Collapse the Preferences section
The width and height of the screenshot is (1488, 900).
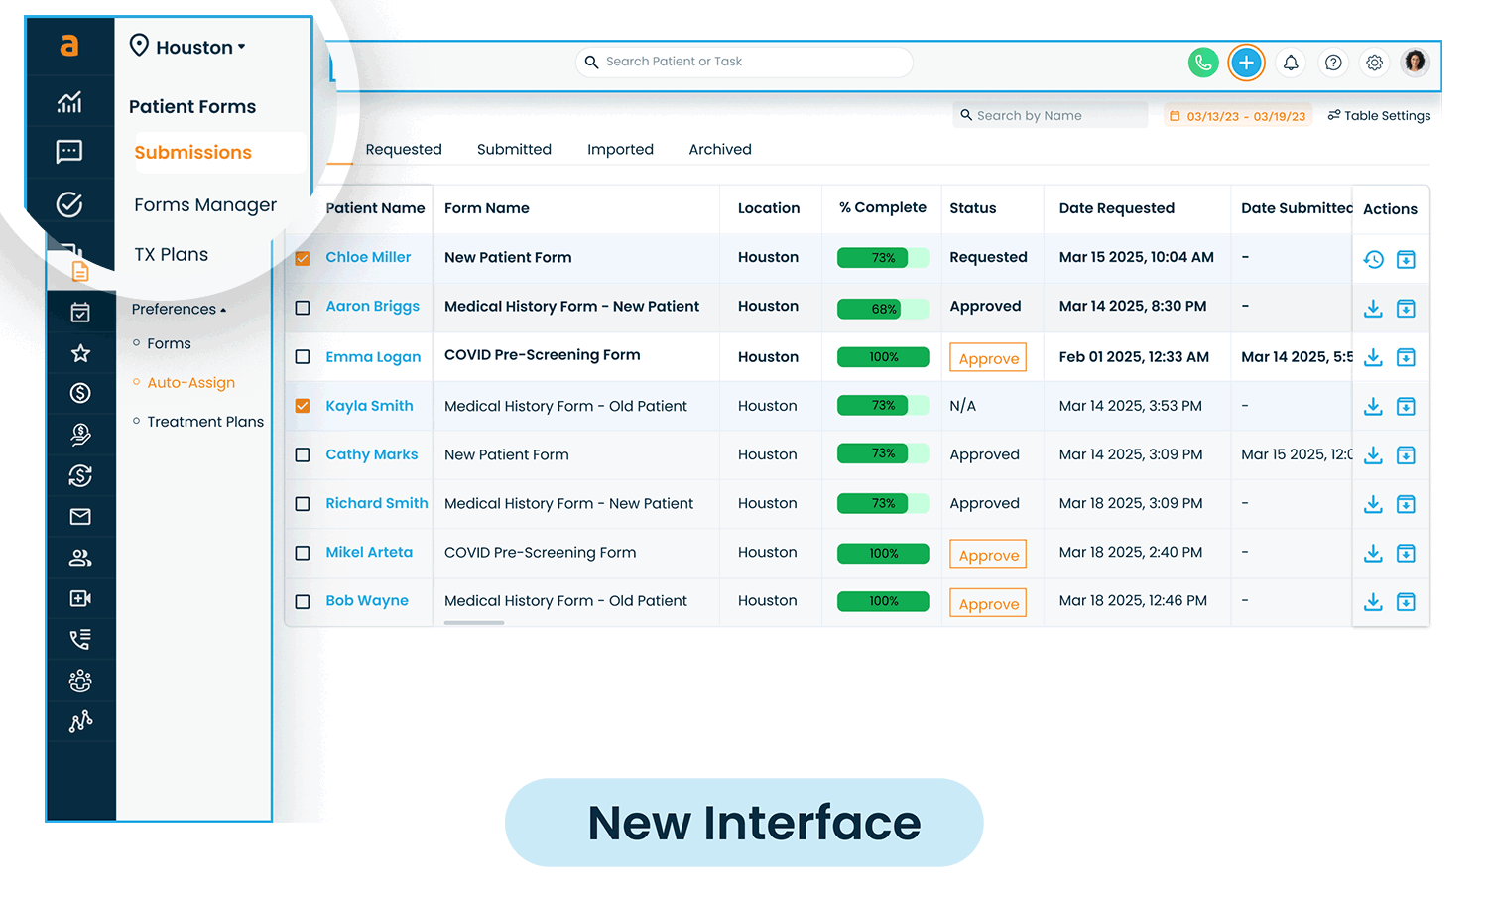179,310
